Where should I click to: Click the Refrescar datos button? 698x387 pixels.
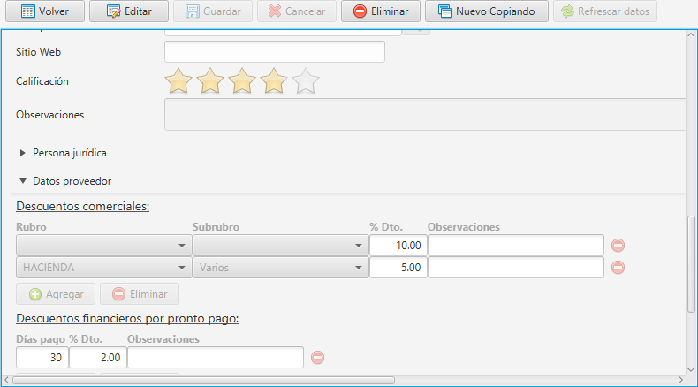(605, 11)
